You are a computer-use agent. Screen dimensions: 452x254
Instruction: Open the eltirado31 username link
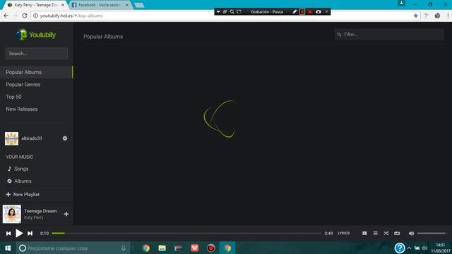(32, 138)
